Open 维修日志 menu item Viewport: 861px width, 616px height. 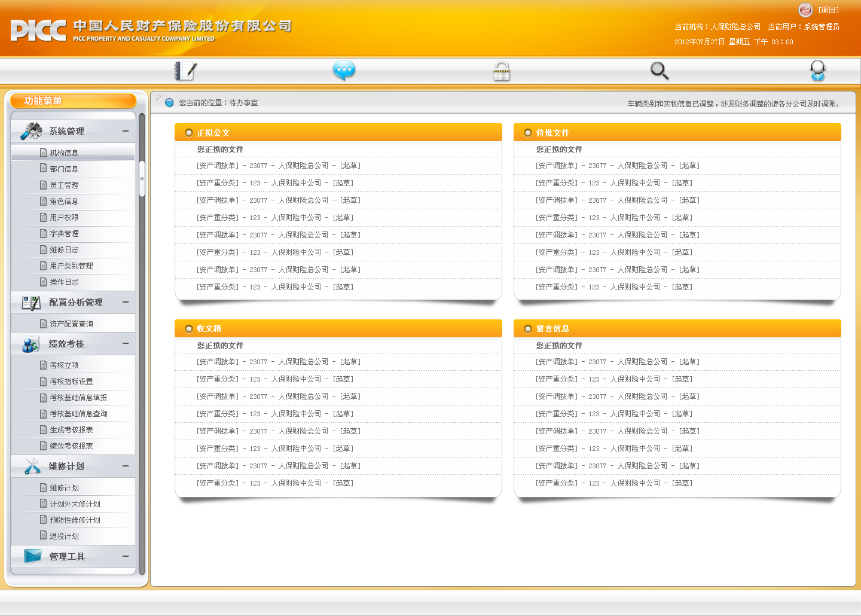click(64, 250)
